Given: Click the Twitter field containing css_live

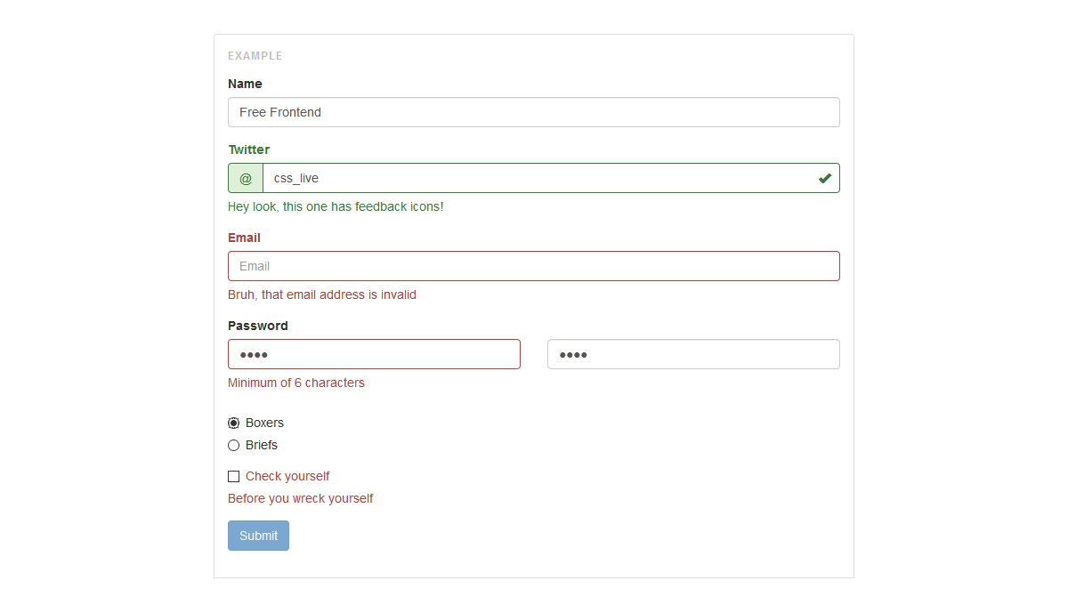Looking at the screenshot, I should [552, 178].
